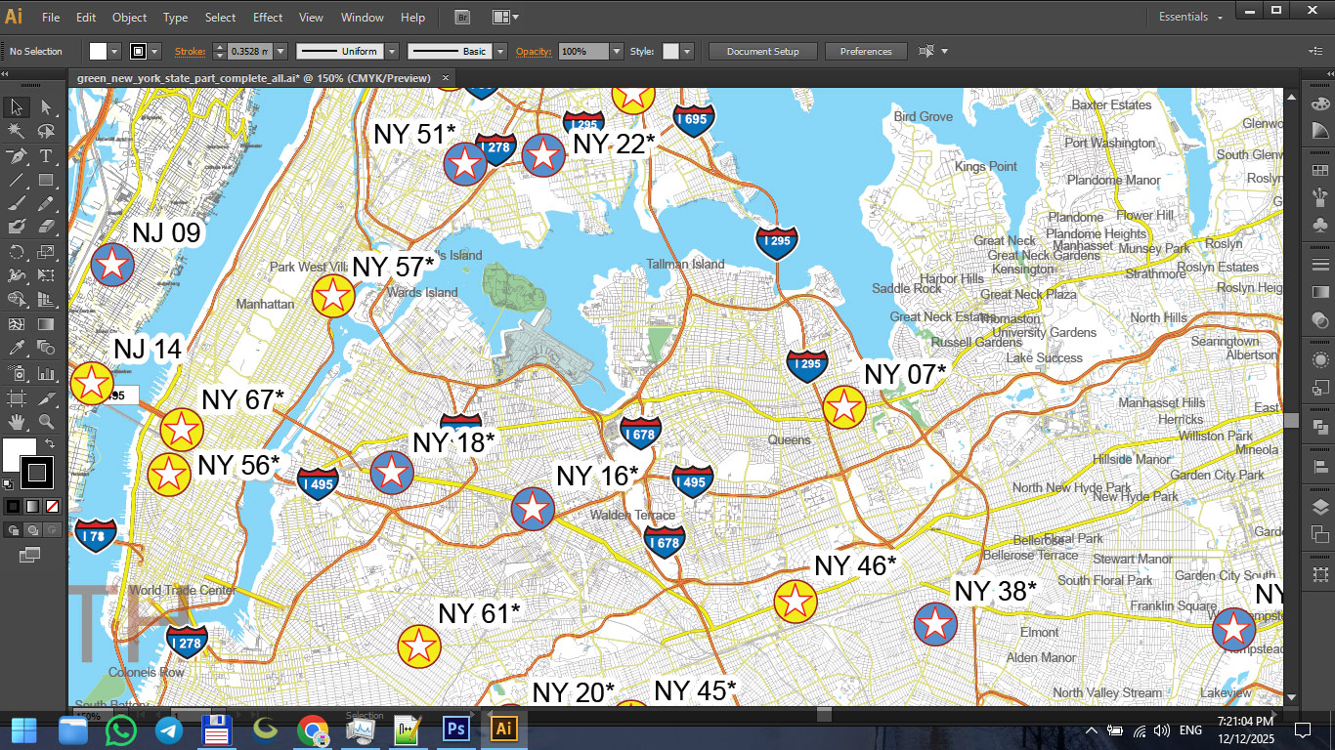Viewport: 1335px width, 750px height.
Task: Click the Document Setup button
Action: (762, 52)
